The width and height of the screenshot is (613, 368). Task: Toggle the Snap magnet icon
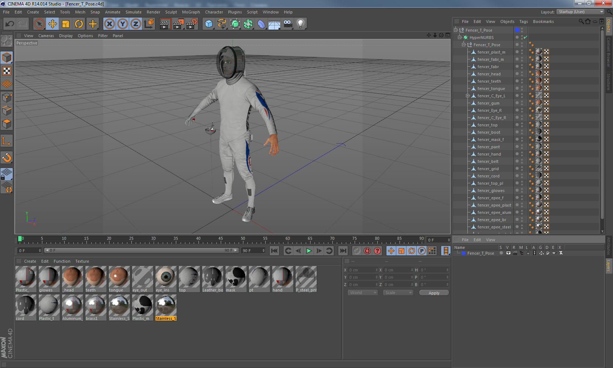(x=7, y=158)
